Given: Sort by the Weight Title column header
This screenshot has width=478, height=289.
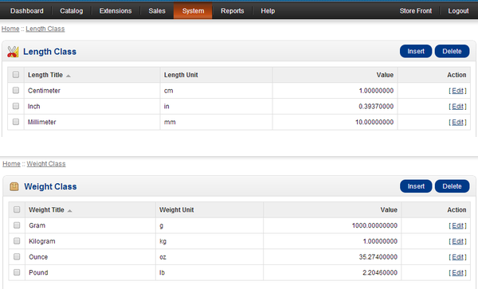Looking at the screenshot, I should point(46,210).
